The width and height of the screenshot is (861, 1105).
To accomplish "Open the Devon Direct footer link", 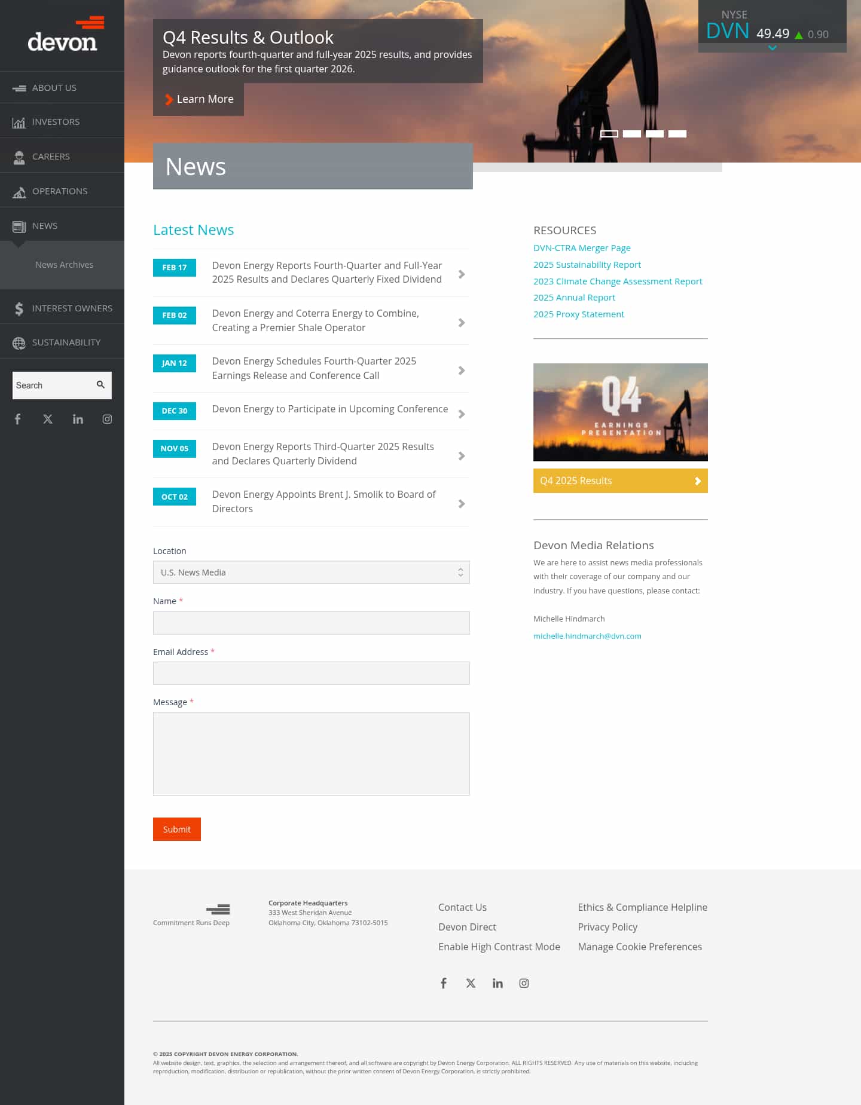I will [467, 927].
